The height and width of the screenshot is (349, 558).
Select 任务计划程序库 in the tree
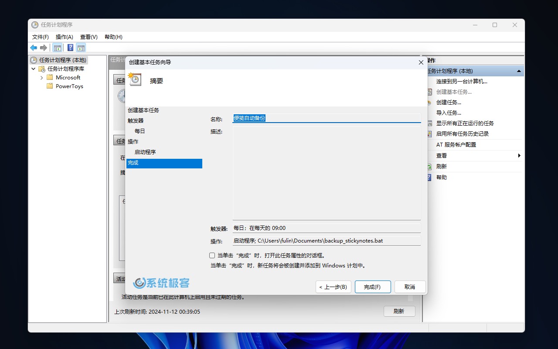coord(66,69)
